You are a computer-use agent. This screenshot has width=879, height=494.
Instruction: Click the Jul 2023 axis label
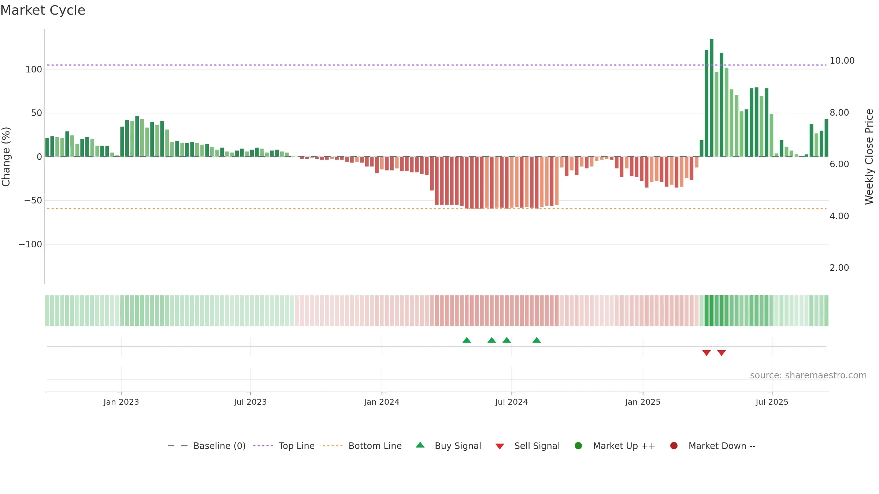251,402
